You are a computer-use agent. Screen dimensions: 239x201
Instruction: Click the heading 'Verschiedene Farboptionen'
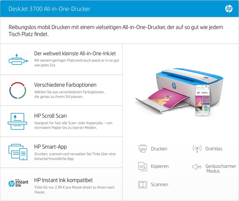[65, 85]
